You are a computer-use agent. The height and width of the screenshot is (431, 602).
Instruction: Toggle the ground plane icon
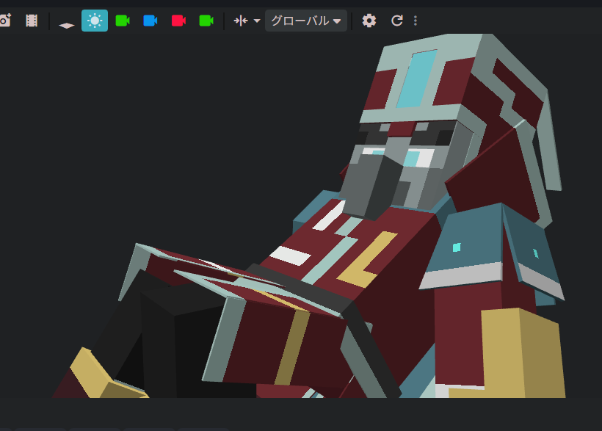(66, 26)
